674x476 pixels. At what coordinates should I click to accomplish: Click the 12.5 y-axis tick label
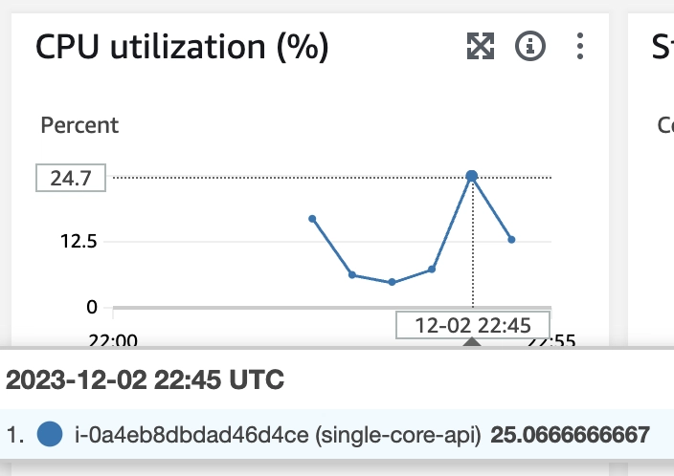tap(79, 242)
